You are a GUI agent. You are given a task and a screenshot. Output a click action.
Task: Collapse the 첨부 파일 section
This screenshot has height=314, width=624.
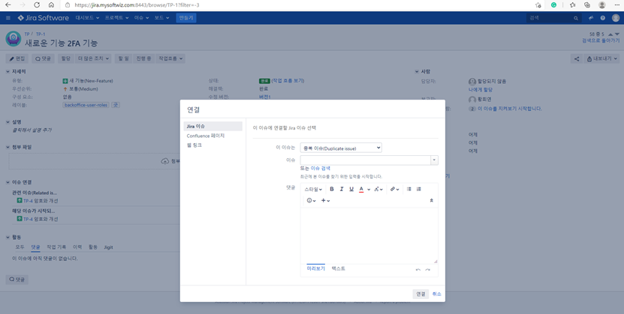coord(8,148)
